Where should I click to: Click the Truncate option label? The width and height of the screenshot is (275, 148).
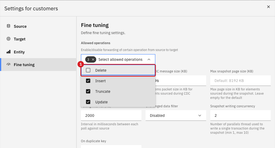[103, 91]
